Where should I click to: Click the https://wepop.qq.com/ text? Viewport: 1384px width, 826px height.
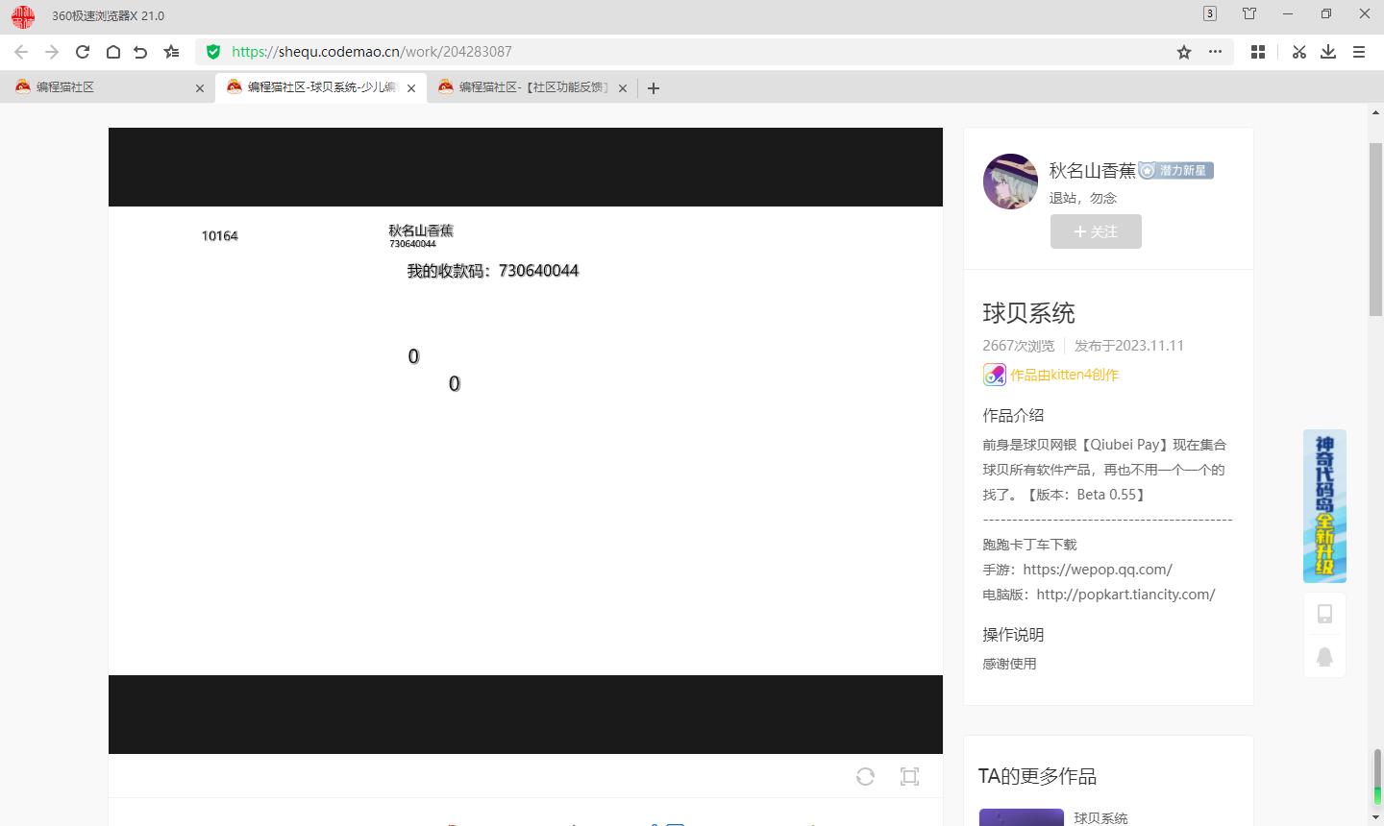pyautogui.click(x=1098, y=570)
